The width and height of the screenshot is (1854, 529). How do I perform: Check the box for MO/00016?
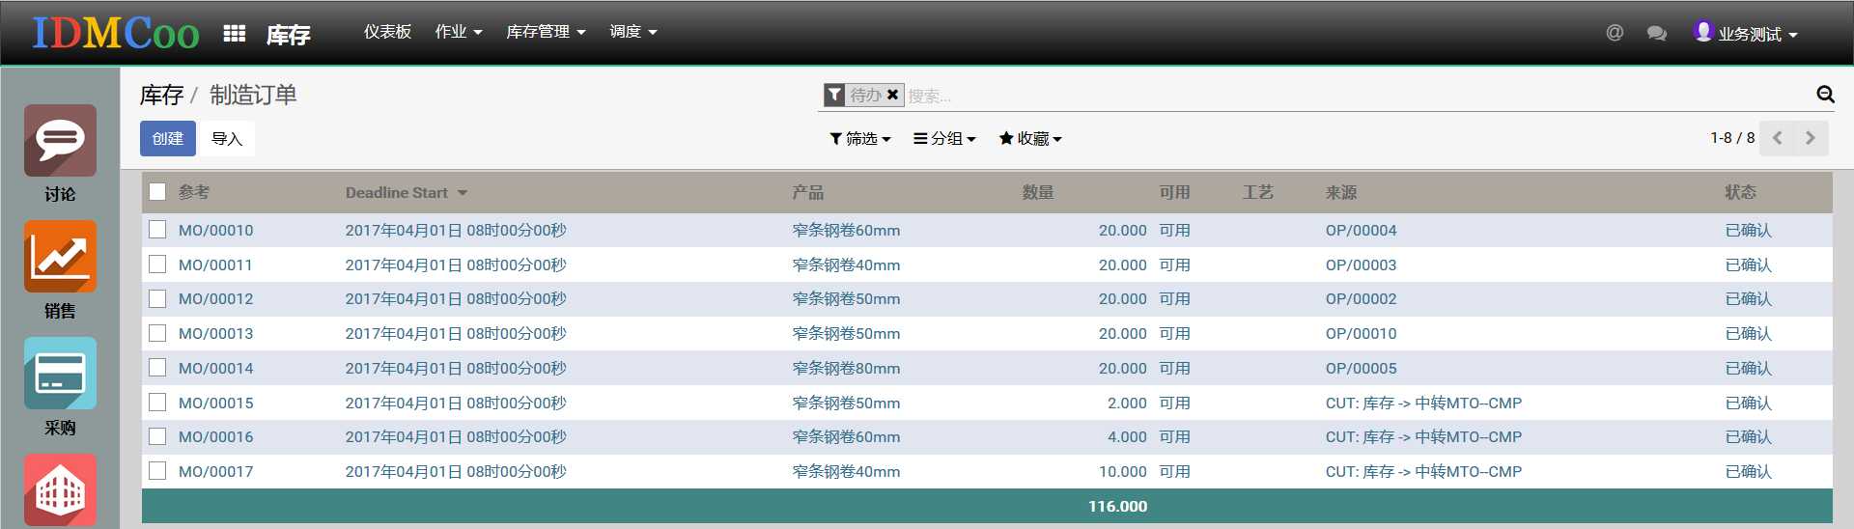pyautogui.click(x=157, y=436)
